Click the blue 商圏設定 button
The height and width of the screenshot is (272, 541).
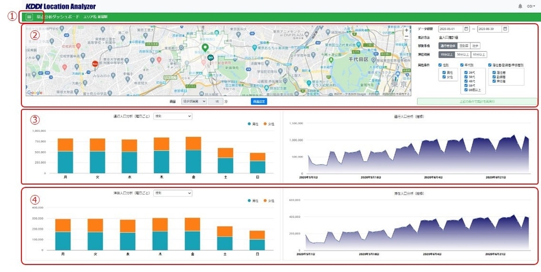pyautogui.click(x=259, y=101)
